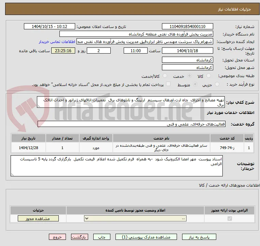
Task: Select the کالا radio button
Action: [x=208, y=76]
